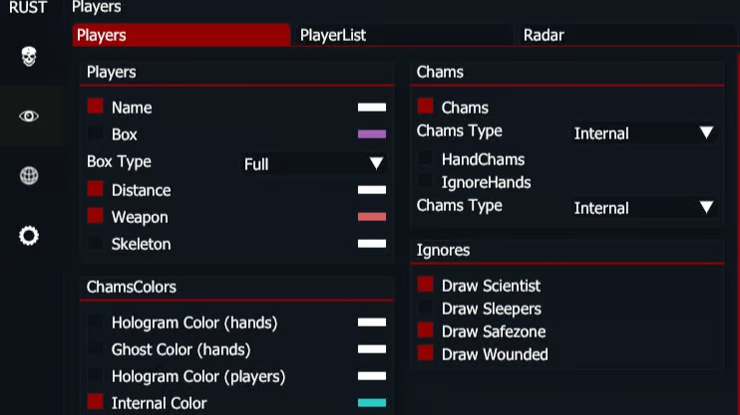740x415 pixels.
Task: Turn on HandChams checkbox
Action: coord(425,159)
